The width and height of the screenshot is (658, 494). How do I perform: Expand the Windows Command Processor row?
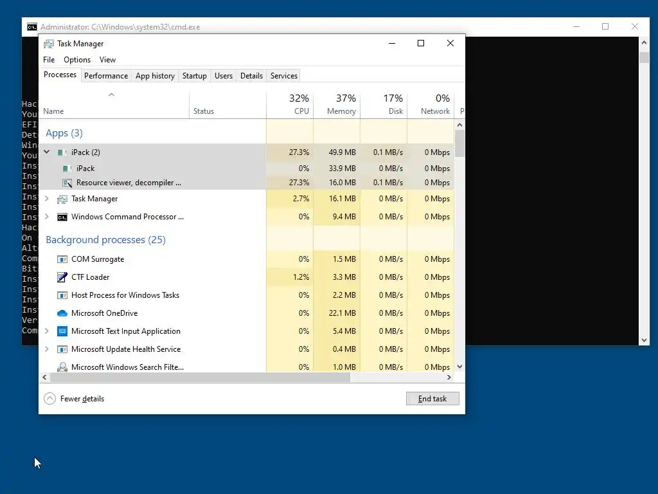(46, 217)
